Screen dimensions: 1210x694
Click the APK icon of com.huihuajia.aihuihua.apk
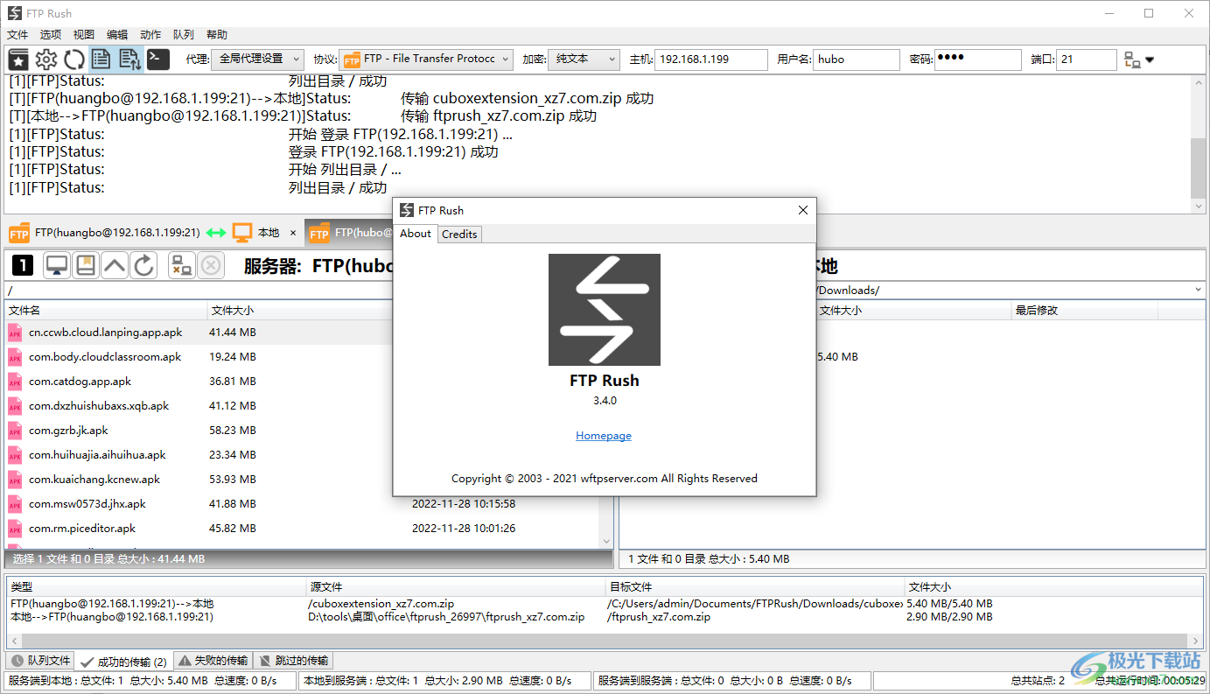pyautogui.click(x=15, y=455)
